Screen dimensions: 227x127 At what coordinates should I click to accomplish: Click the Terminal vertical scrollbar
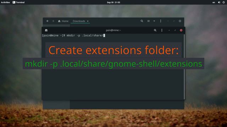tap(184, 67)
